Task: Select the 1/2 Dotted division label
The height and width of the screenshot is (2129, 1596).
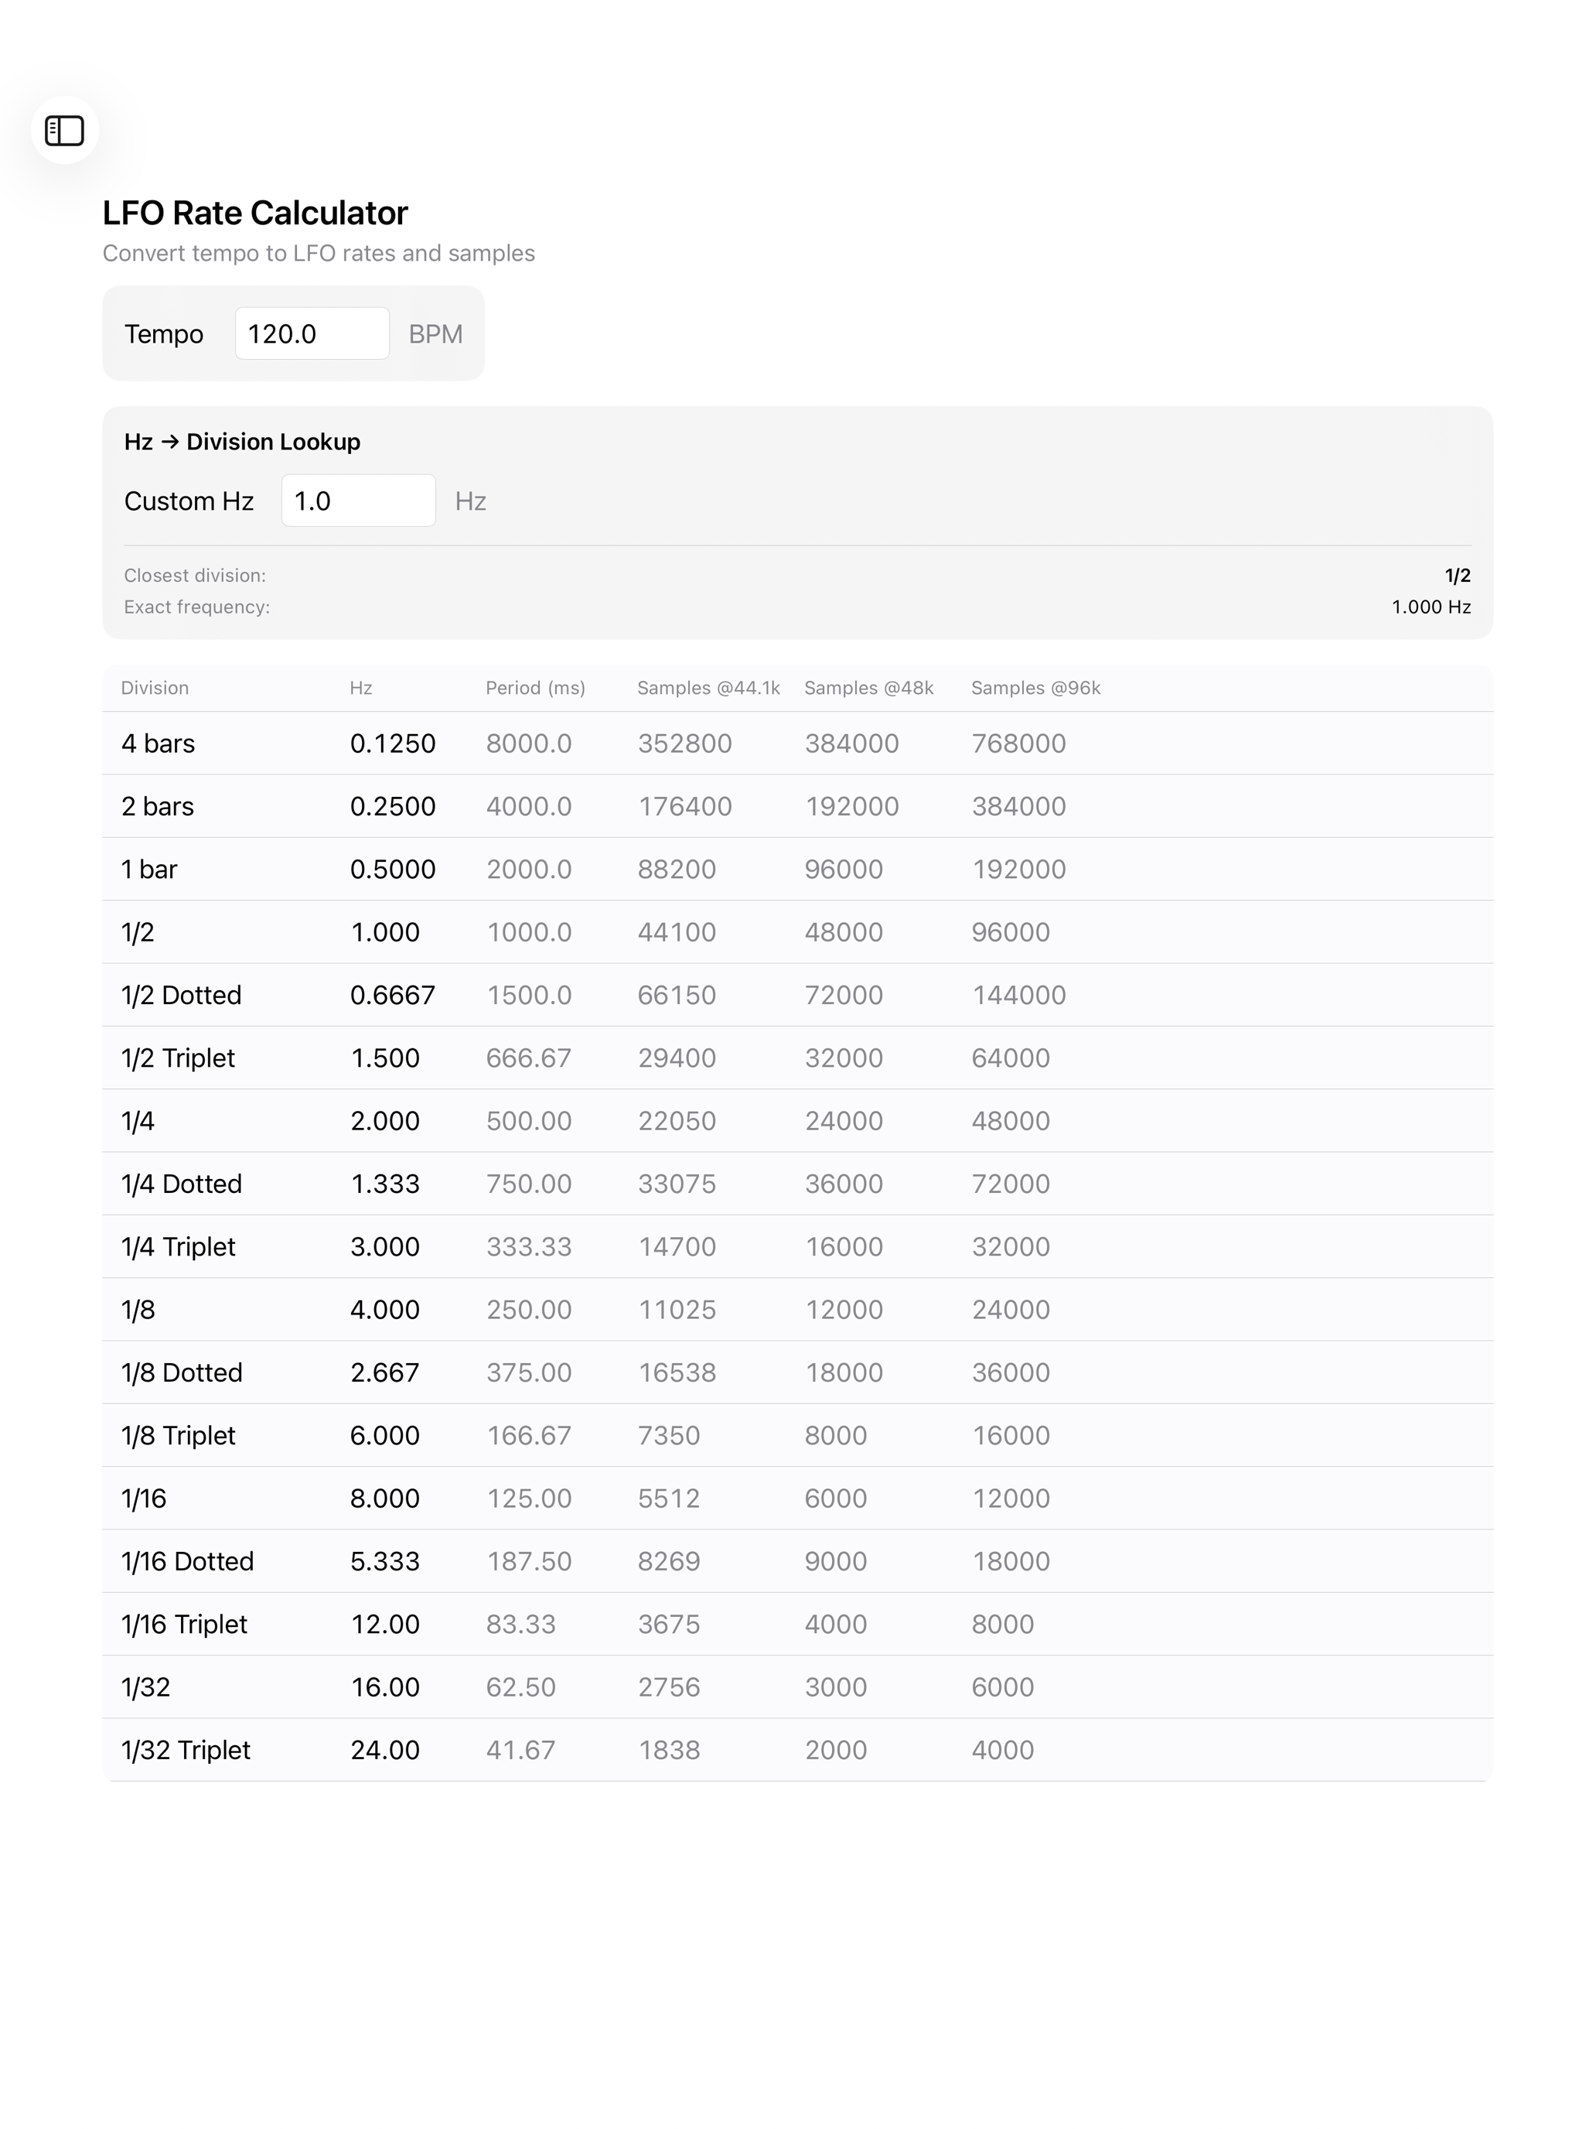Action: pyautogui.click(x=181, y=994)
